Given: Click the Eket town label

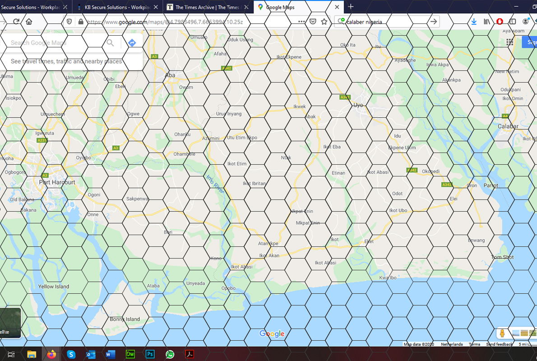Looking at the screenshot, I should pyautogui.click(x=369, y=241).
